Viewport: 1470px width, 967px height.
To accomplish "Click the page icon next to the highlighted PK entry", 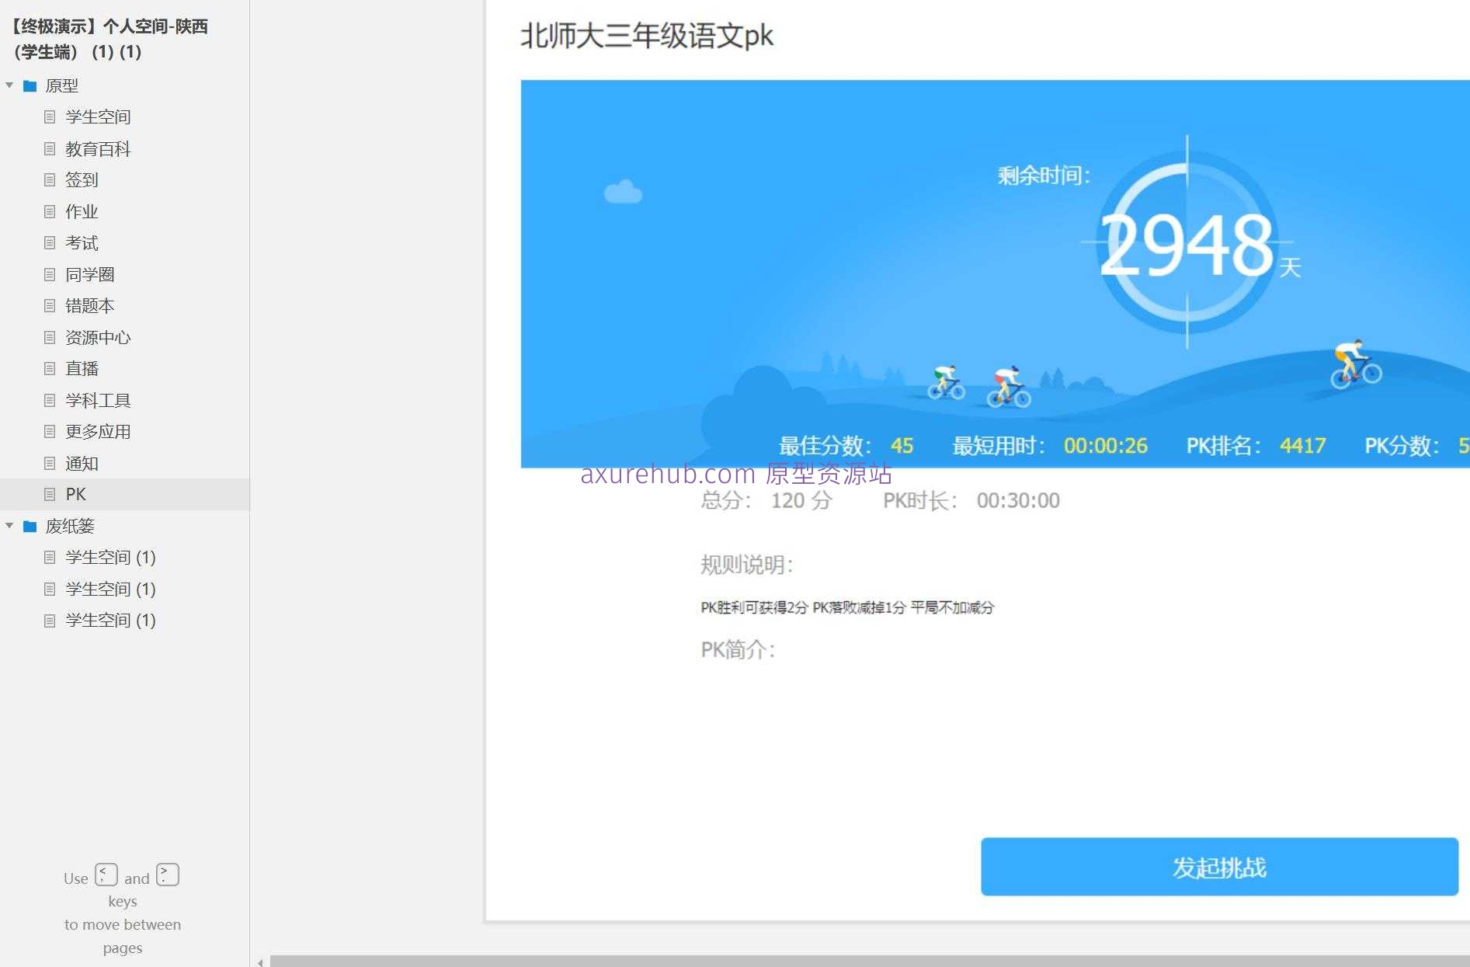I will pos(50,494).
